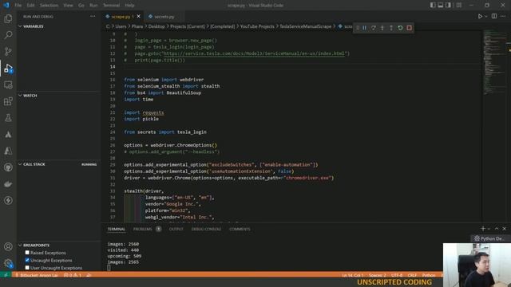The width and height of the screenshot is (511, 287).
Task: Open the Extensions view
Action: point(8,101)
